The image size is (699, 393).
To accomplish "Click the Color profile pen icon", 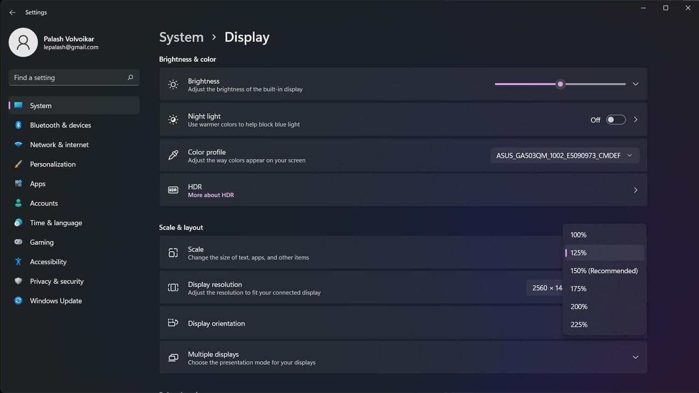I will [x=173, y=155].
